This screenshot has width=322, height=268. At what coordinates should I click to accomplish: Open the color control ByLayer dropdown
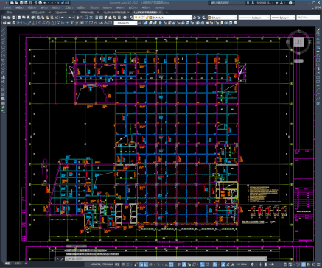click(x=236, y=18)
